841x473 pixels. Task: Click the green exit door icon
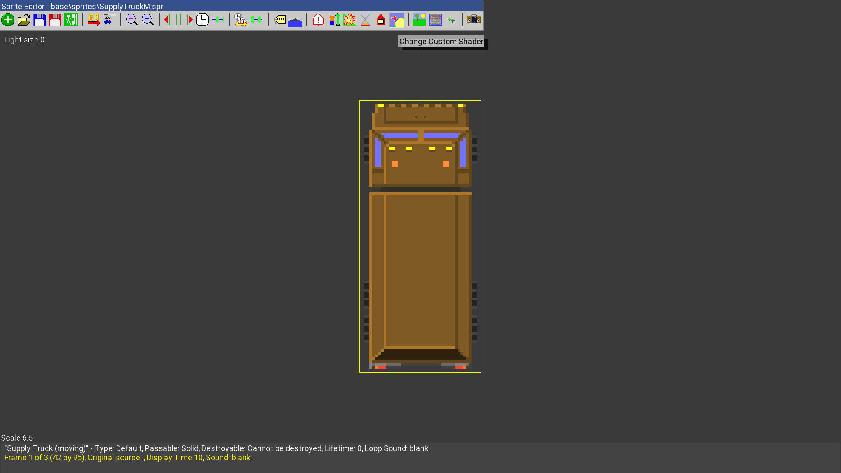(x=71, y=20)
